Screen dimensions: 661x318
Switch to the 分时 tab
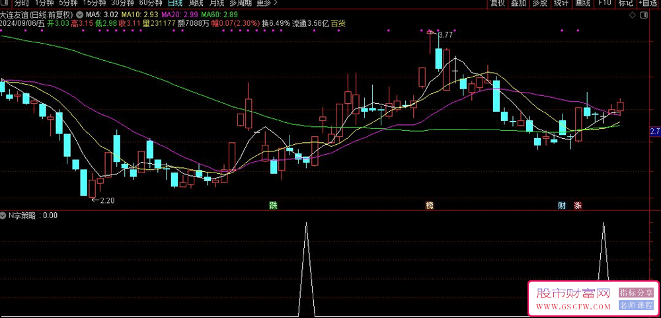click(x=22, y=3)
